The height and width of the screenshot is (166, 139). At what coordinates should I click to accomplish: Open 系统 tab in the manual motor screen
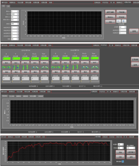point(50,45)
